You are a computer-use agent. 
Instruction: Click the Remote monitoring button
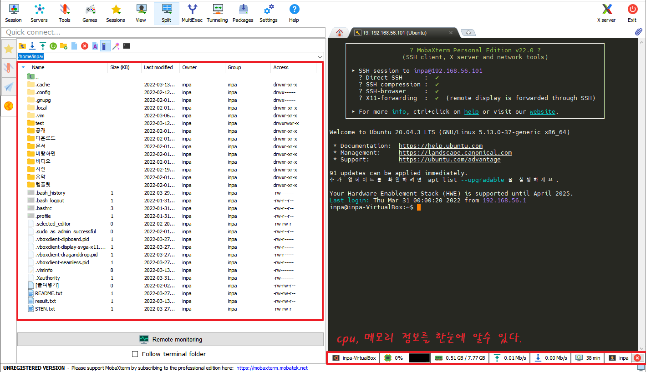[x=170, y=339]
